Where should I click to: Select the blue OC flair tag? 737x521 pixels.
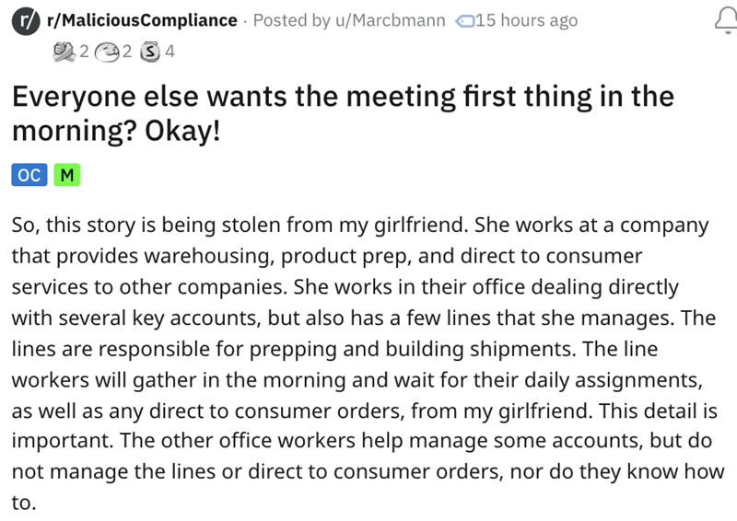29,174
